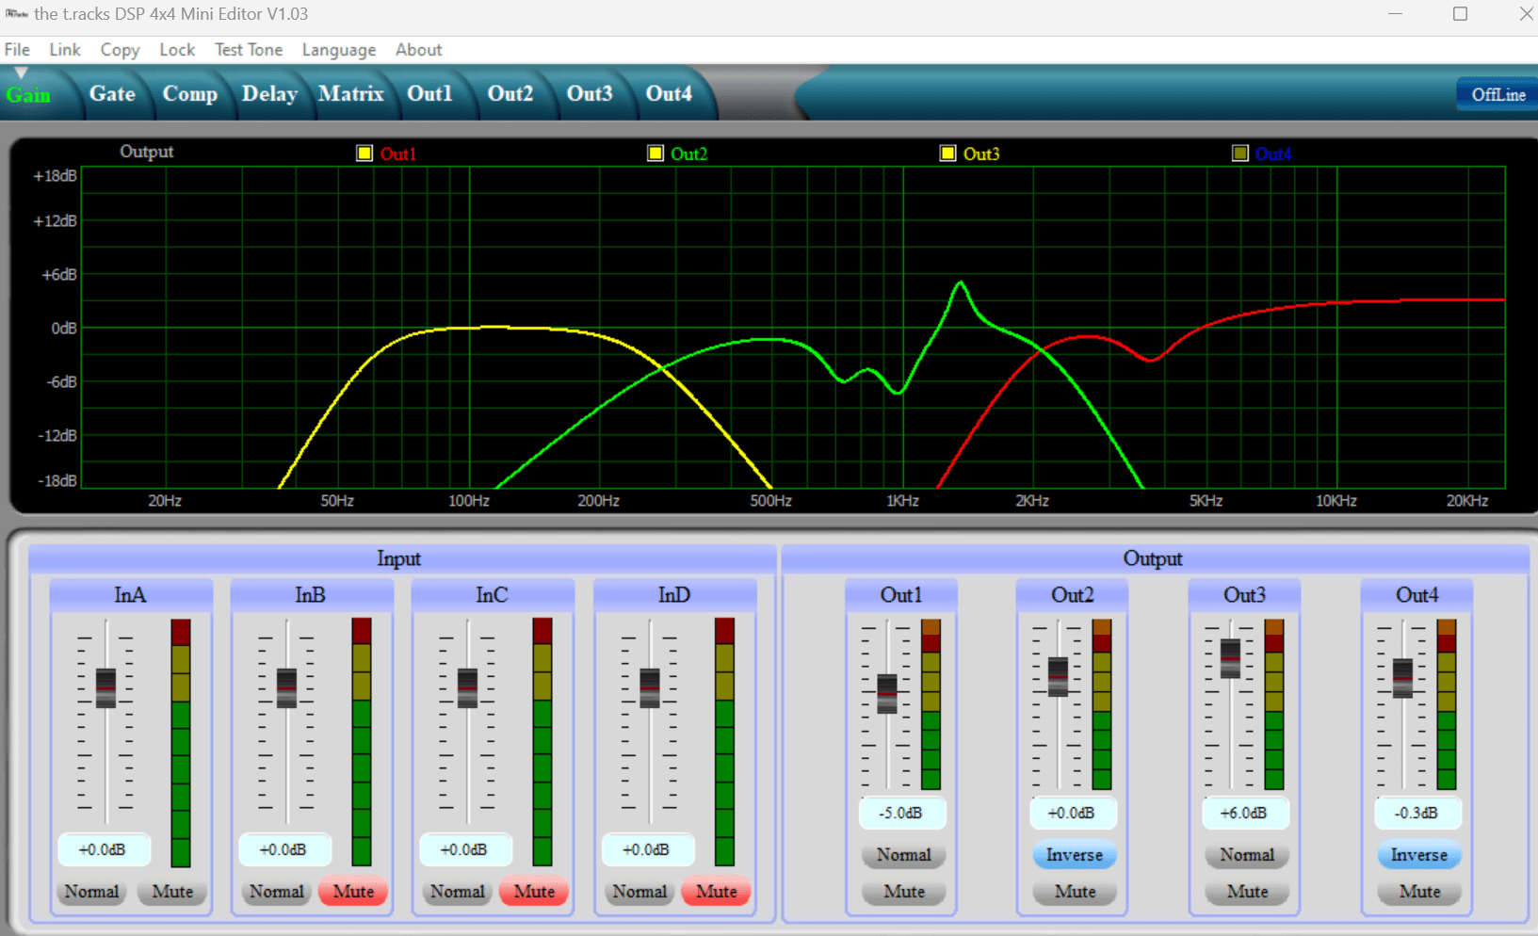Click the application icon in title bar
This screenshot has height=936, width=1538.
16,14
